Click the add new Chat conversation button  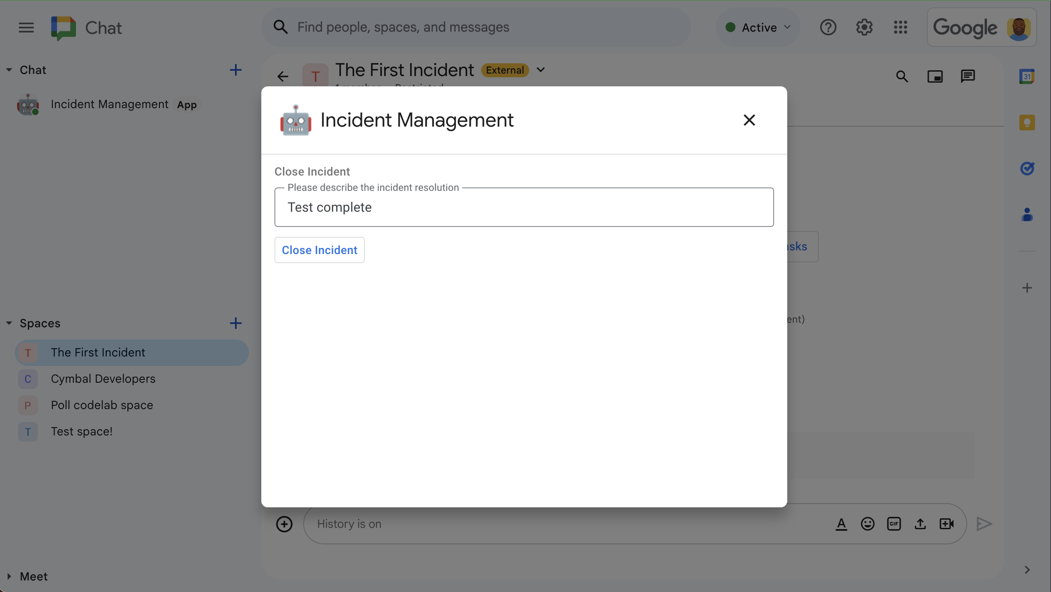pos(235,70)
